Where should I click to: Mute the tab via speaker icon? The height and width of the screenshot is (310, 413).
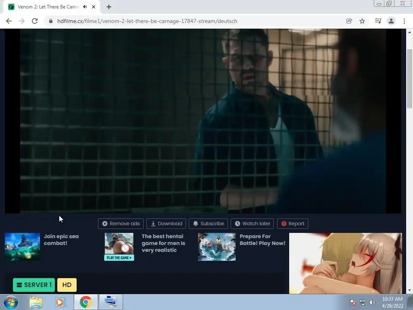[x=85, y=7]
